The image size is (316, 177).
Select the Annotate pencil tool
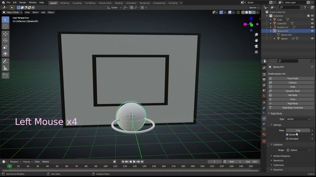[5, 61]
